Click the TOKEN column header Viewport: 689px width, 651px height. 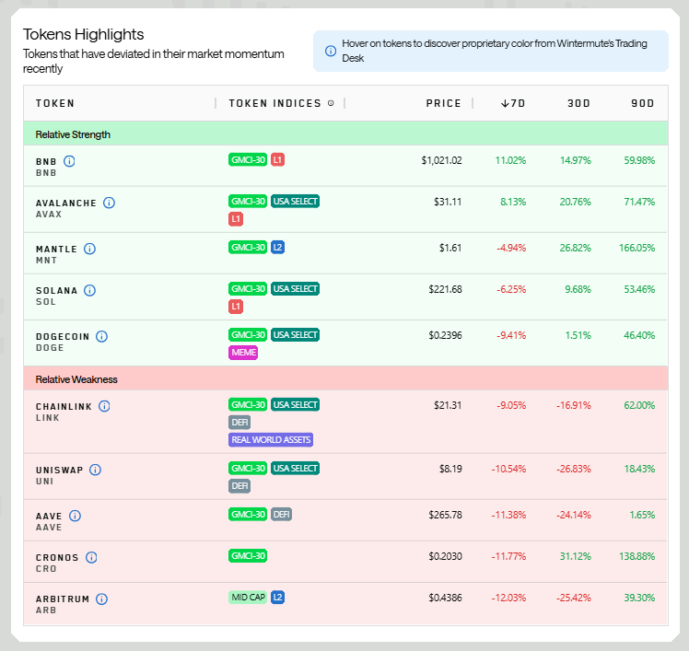pyautogui.click(x=55, y=104)
